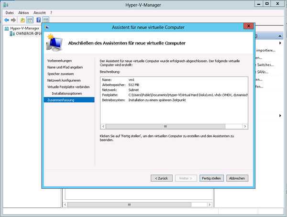Click the left scroll arrow in description box
The image size is (287, 217).
pyautogui.click(x=103, y=127)
